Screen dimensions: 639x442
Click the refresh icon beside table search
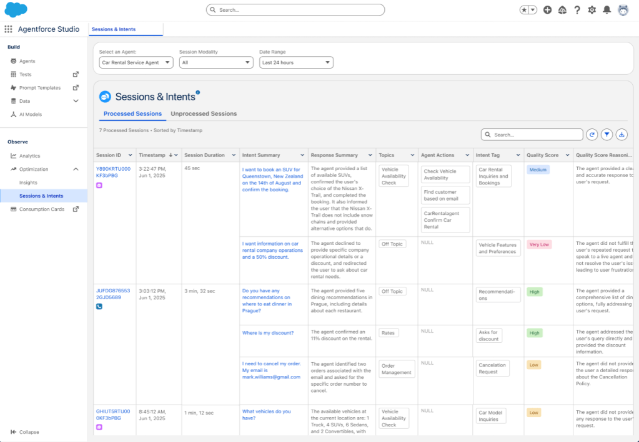point(592,135)
